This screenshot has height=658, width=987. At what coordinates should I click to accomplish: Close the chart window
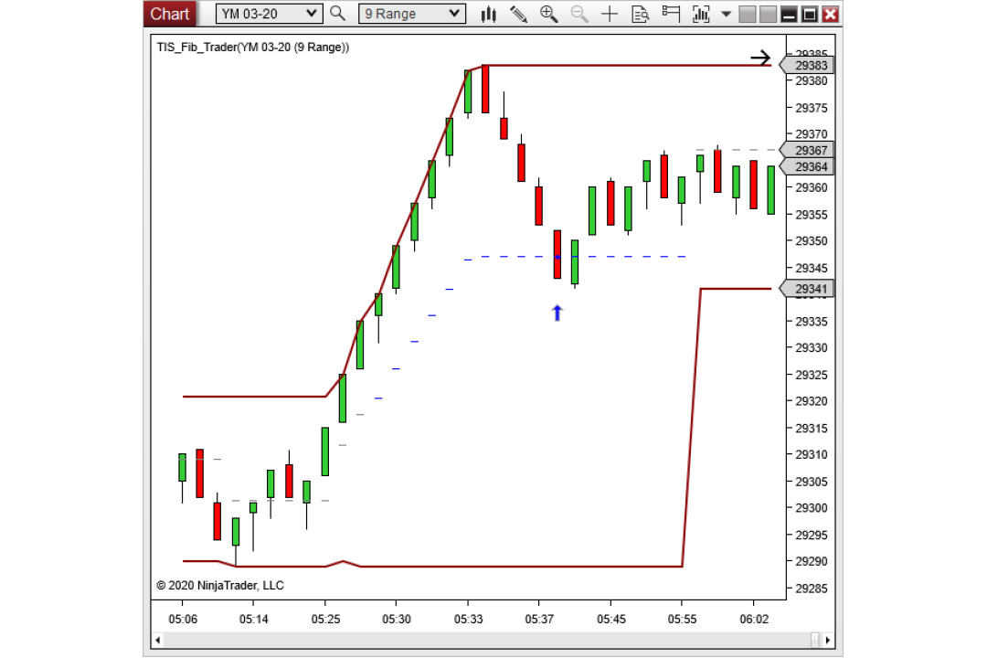coord(830,14)
